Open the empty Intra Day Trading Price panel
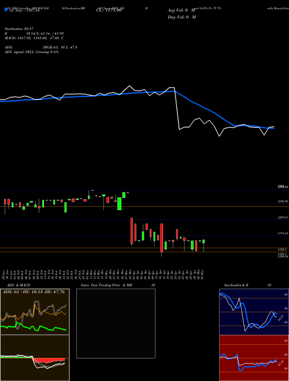Screen dimensions: 289x381 116,323
